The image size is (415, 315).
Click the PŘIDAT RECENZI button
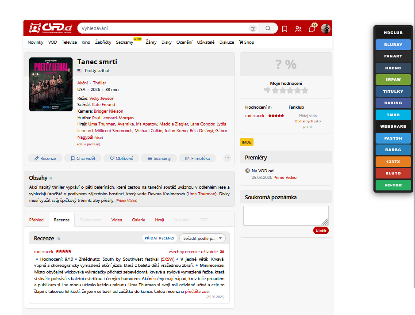point(159,238)
